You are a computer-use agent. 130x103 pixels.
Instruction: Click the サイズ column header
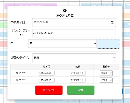click(47, 67)
